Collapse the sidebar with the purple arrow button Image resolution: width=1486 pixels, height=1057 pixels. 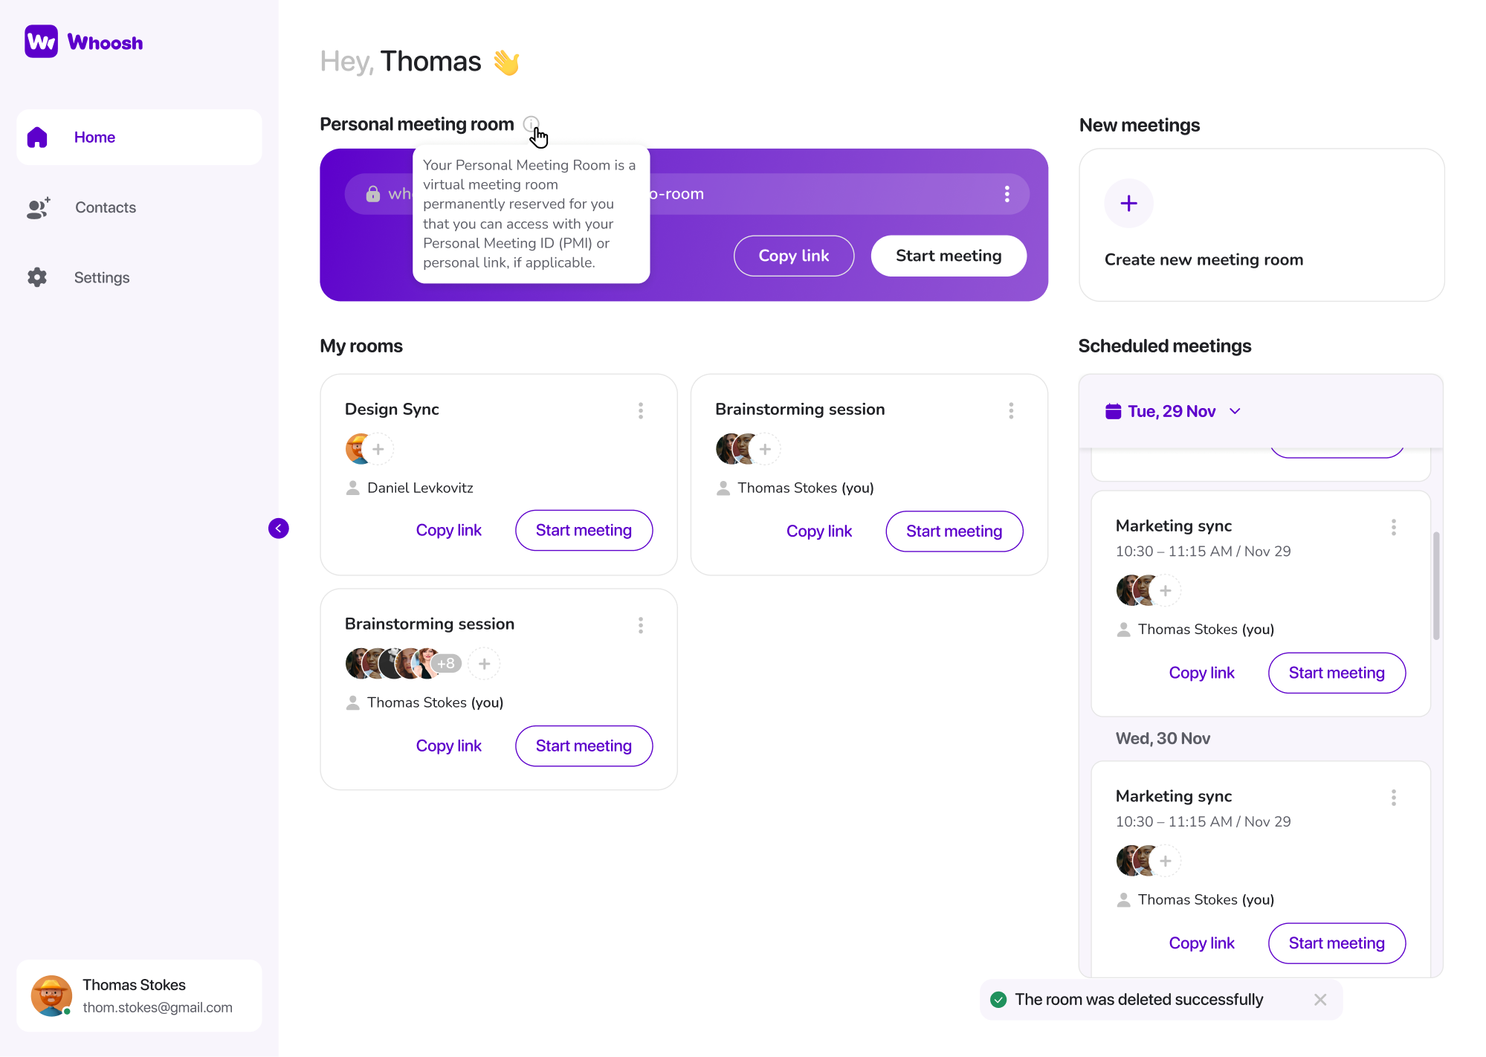279,528
